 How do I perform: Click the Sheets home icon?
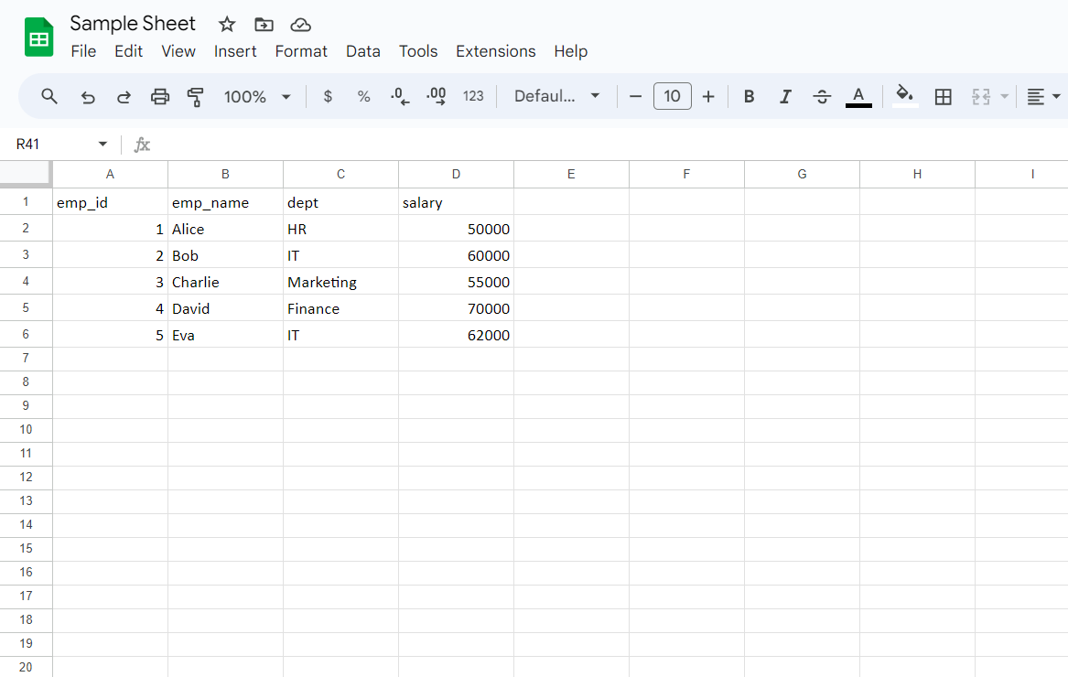38,37
